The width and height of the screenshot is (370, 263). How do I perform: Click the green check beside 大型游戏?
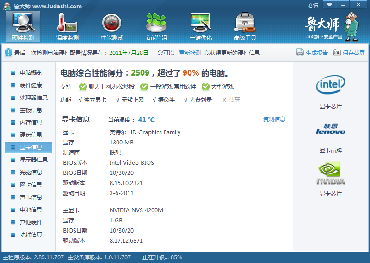[205, 87]
